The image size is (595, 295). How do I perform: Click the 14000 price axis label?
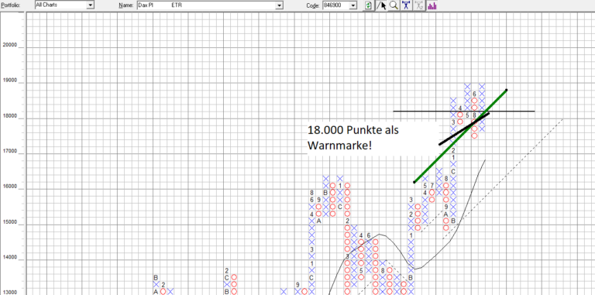point(10,258)
